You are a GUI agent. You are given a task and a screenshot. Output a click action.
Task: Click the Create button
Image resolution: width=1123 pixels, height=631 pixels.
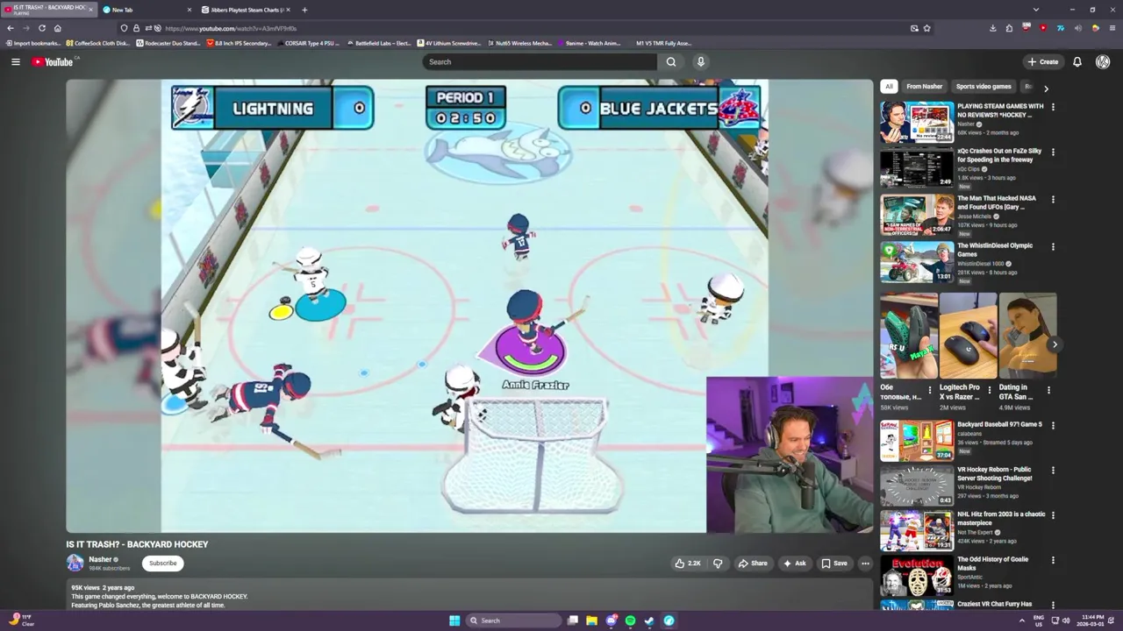[x=1043, y=61]
